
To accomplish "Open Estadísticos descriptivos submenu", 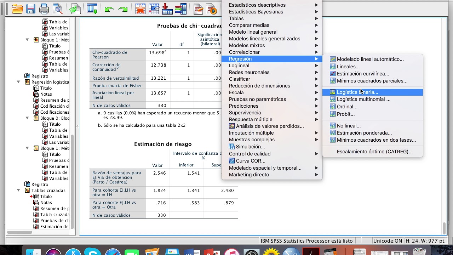I will (x=272, y=5).
